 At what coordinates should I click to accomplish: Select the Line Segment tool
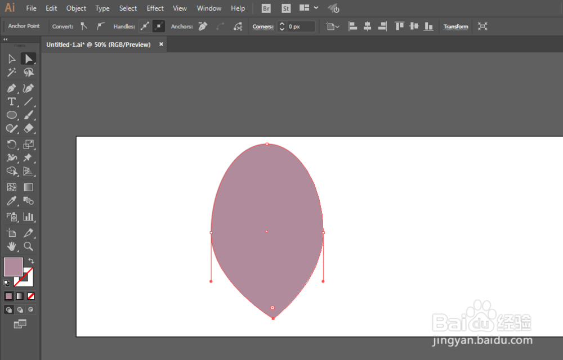tap(28, 101)
